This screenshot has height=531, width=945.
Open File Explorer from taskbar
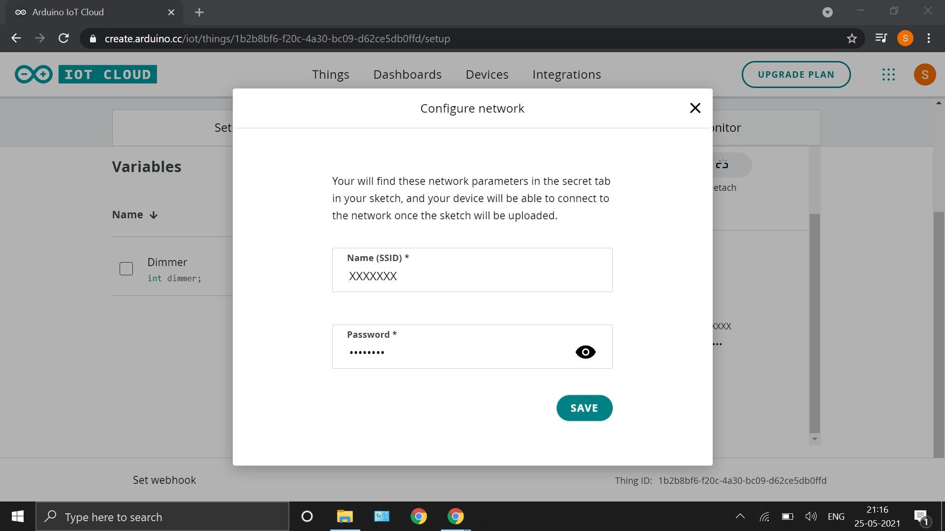[345, 517]
